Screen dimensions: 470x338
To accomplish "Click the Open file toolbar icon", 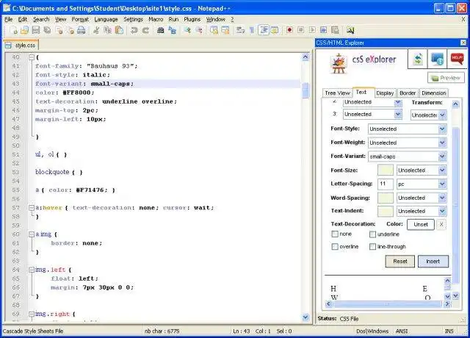I will tap(24, 30).
